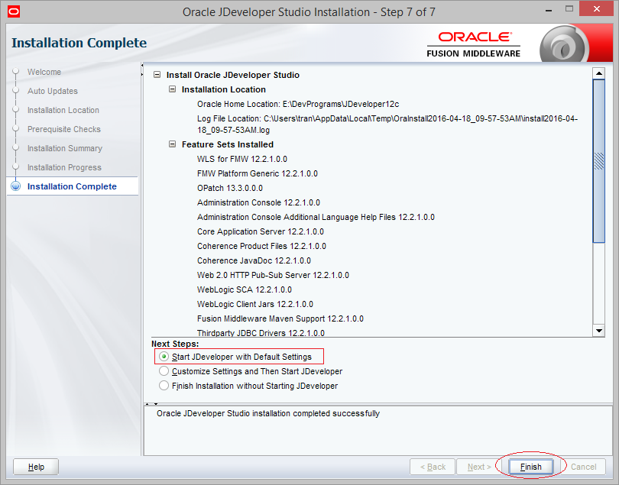Select Coherence JavaDoc 12.2.1.0.0 row
The height and width of the screenshot is (485, 619).
[x=254, y=260]
